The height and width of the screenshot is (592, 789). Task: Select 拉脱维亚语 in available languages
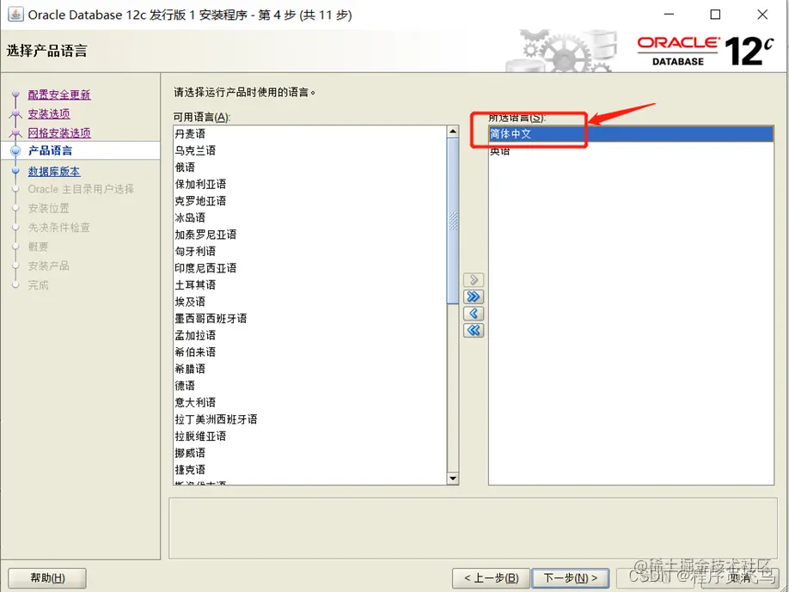pos(310,436)
